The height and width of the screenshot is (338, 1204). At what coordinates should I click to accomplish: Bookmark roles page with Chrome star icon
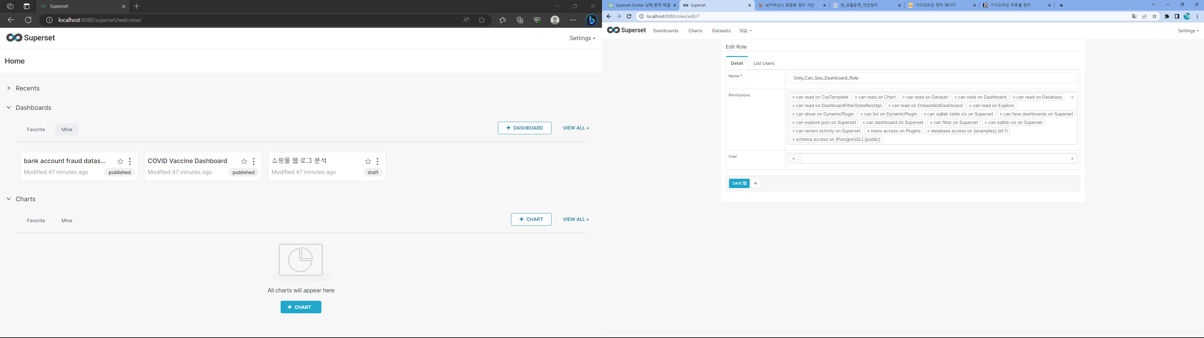click(x=1154, y=16)
